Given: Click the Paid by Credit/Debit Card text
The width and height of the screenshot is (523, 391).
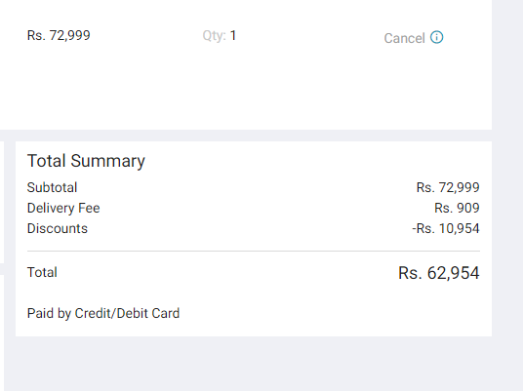Looking at the screenshot, I should [x=103, y=314].
